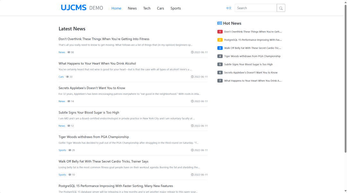Open the Secrets Applebee's article in Latest News
Image resolution: width=347 pixels, height=193 pixels.
click(x=92, y=88)
